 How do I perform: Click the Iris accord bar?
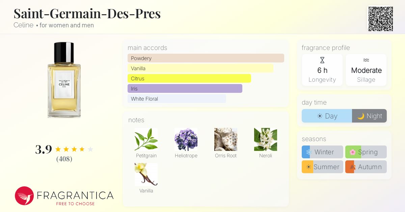point(185,88)
